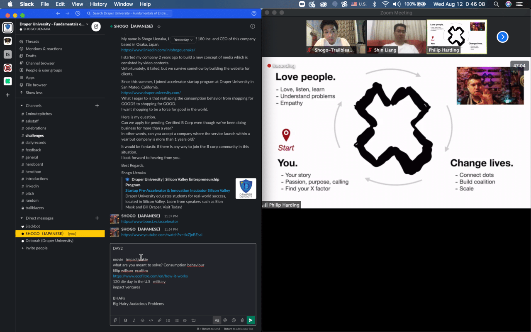Apply blockquote formatting
Image resolution: width=531 pixels, height=332 pixels.
pos(185,320)
